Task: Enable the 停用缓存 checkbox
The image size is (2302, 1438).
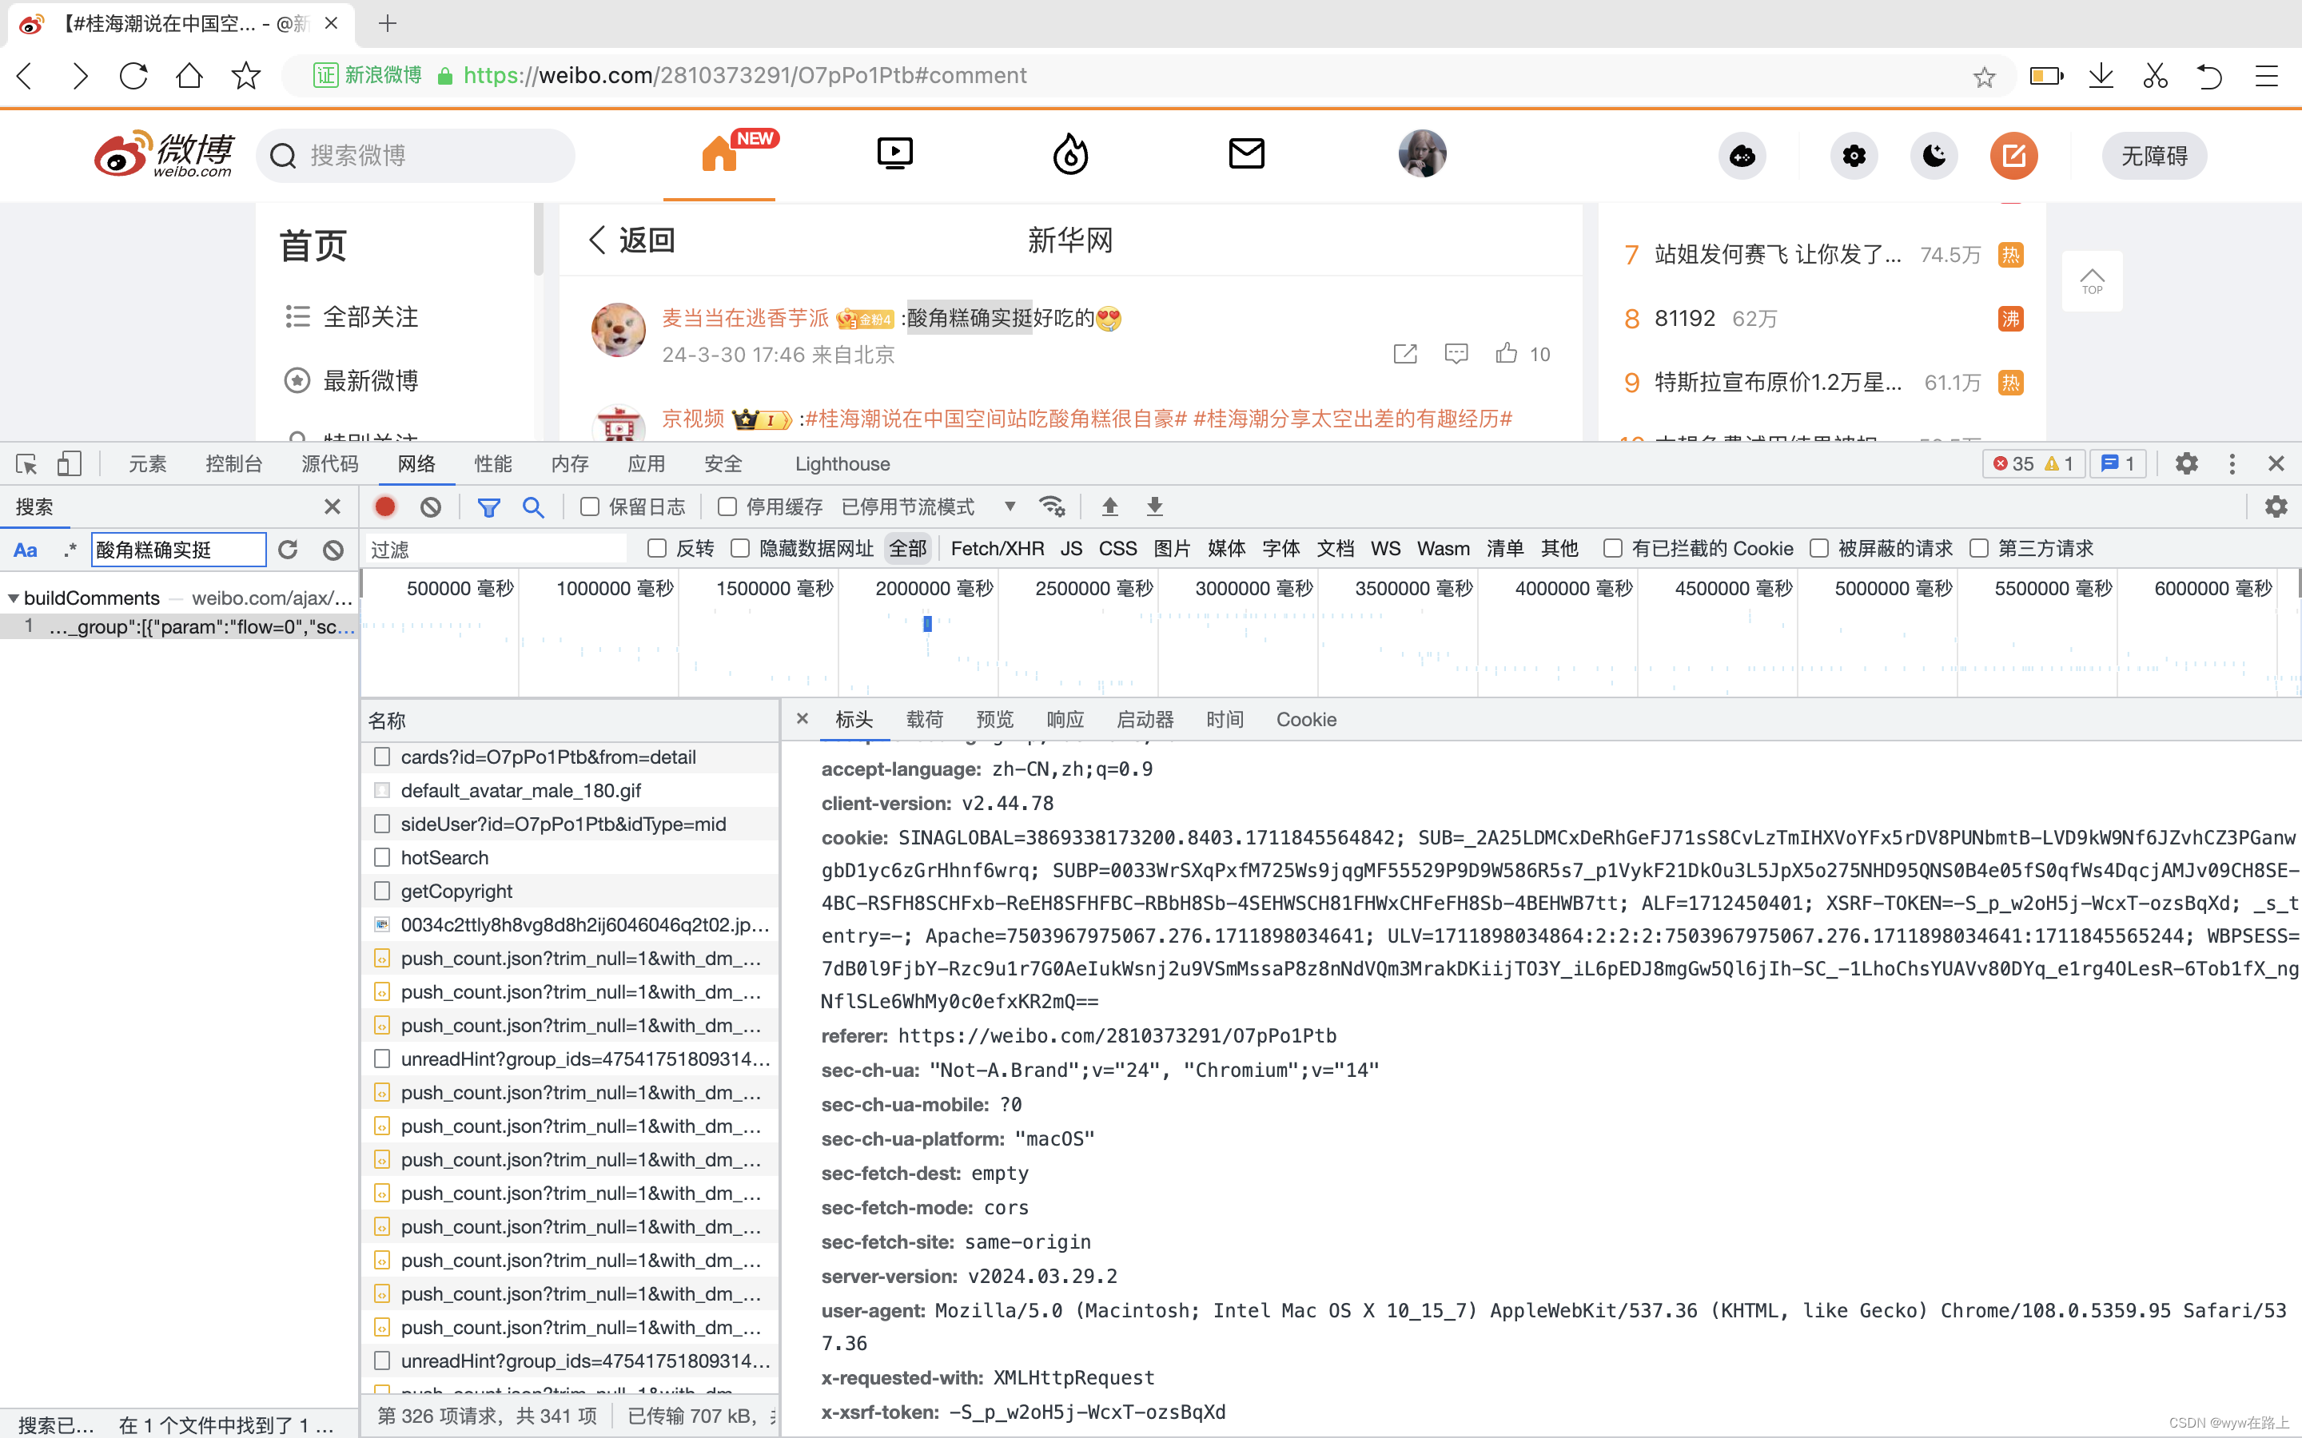Action: click(727, 507)
